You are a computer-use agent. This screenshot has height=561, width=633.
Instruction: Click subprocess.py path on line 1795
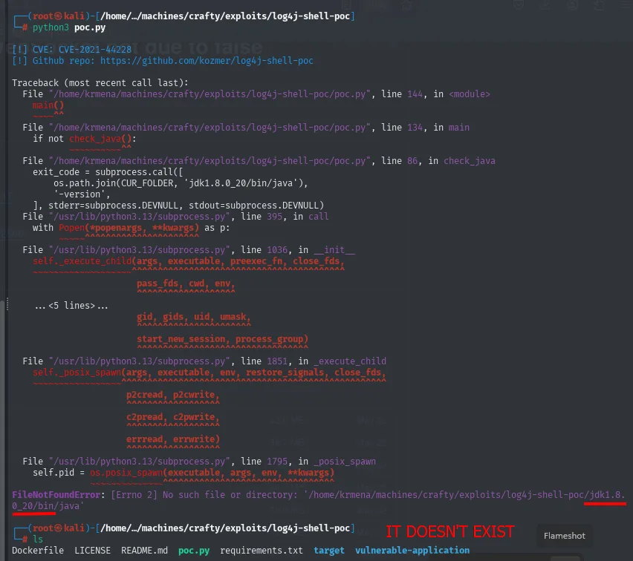pos(139,462)
